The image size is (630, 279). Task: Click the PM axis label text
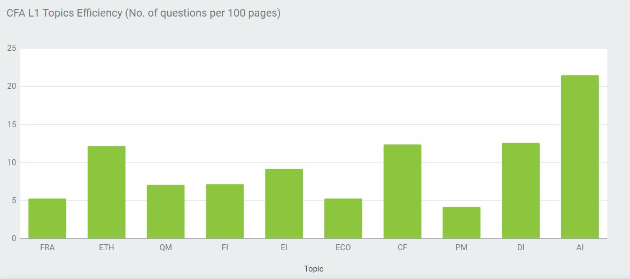point(461,247)
